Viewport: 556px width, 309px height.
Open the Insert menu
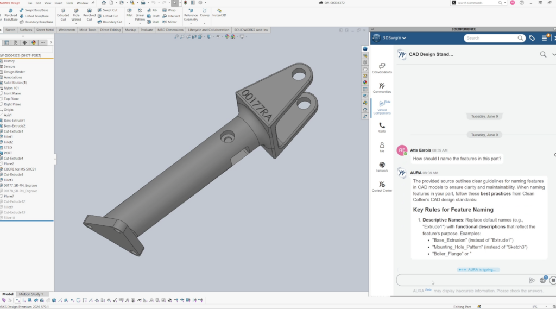pyautogui.click(x=59, y=3)
